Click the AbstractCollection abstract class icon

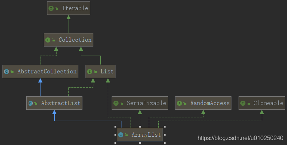tap(7, 72)
